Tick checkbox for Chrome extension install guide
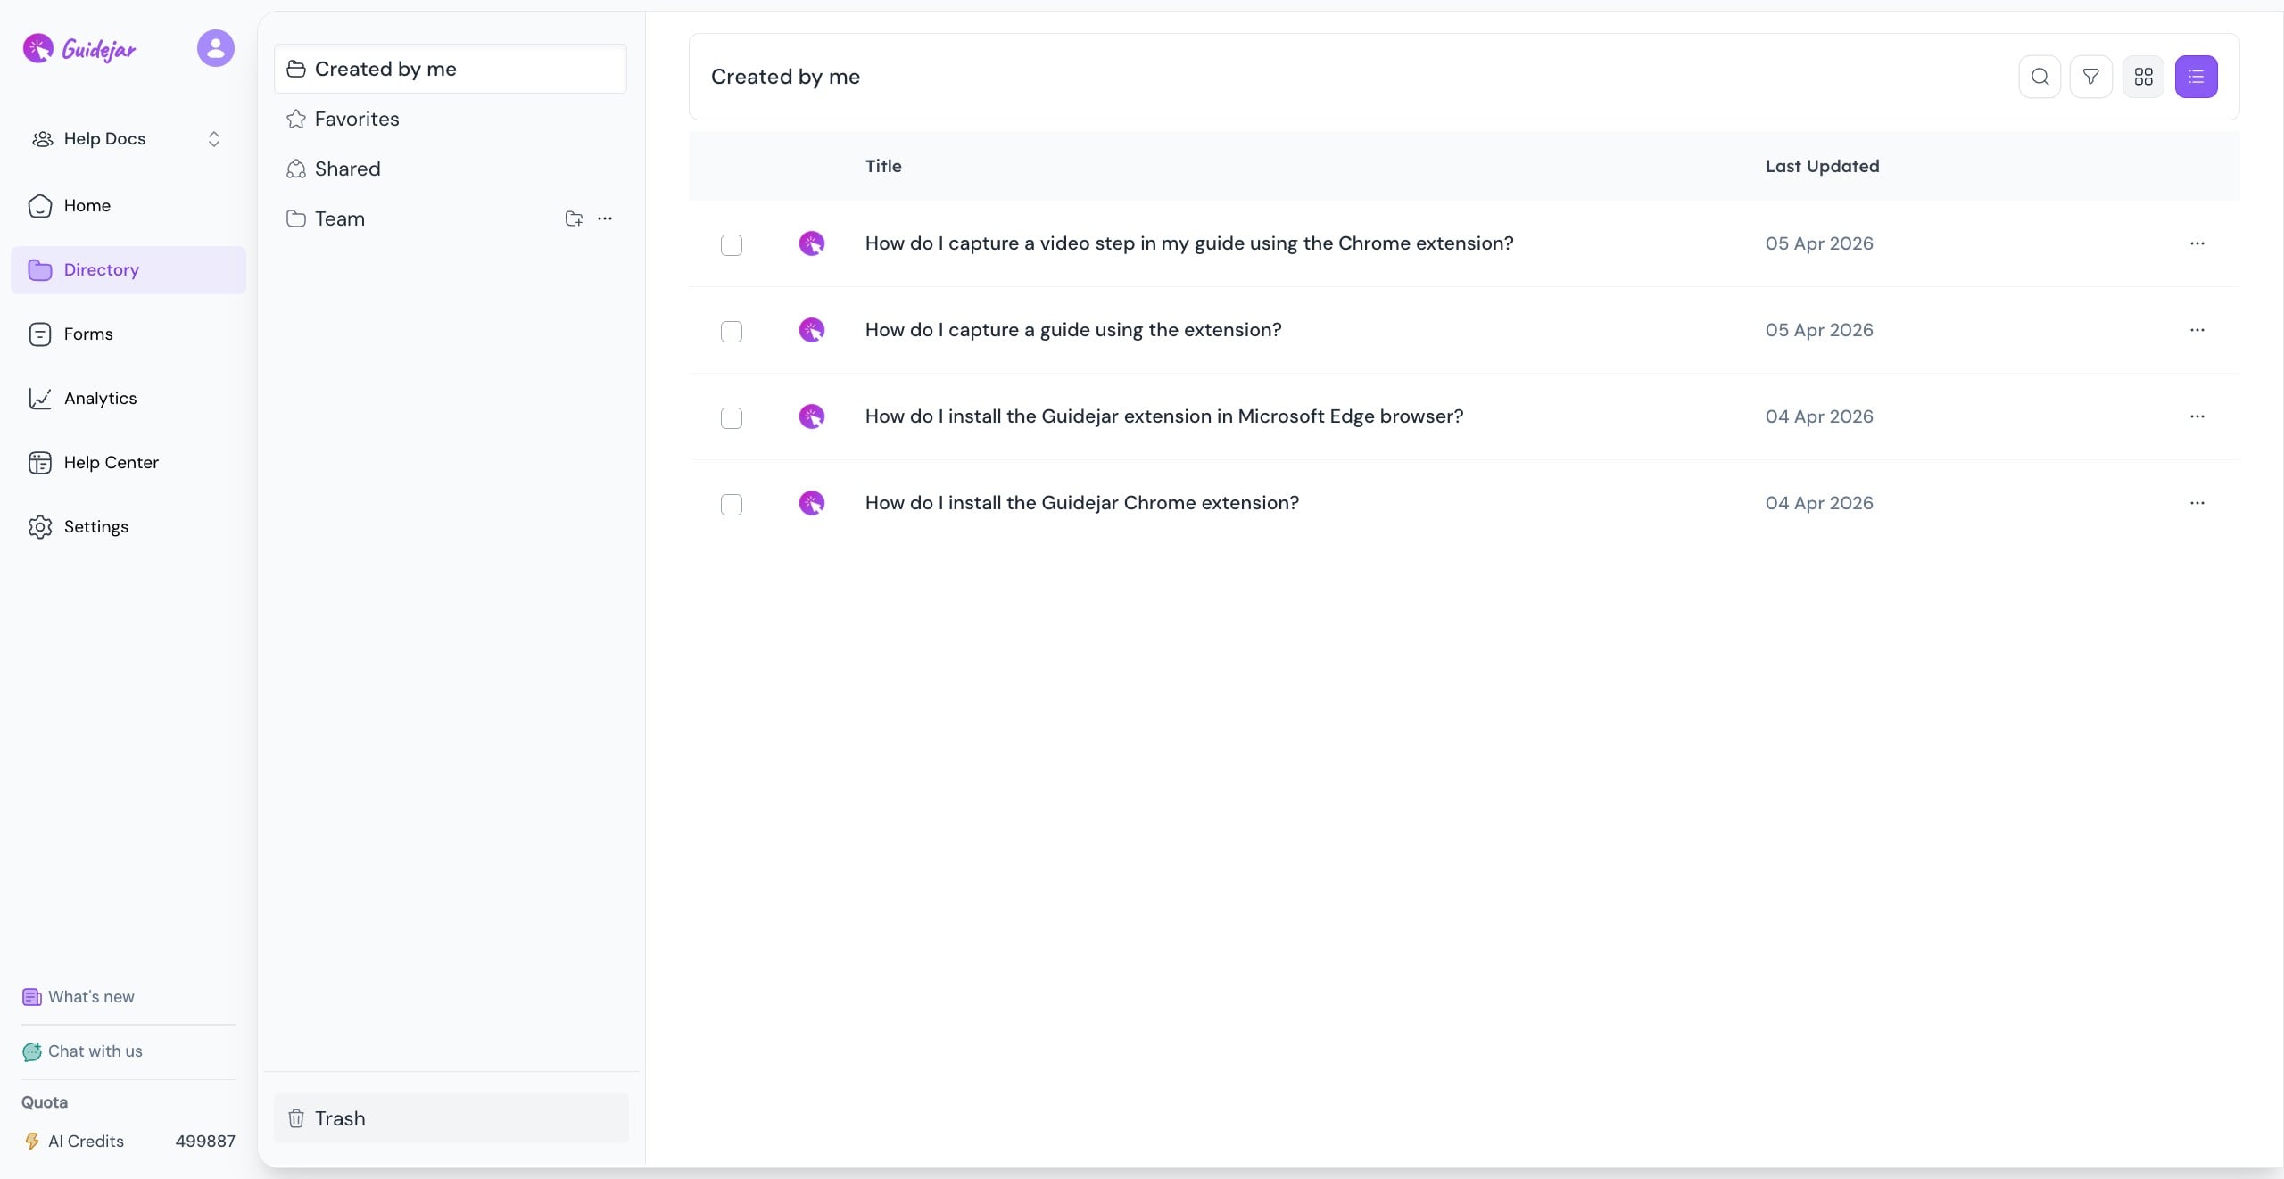The image size is (2284, 1179). click(x=731, y=505)
